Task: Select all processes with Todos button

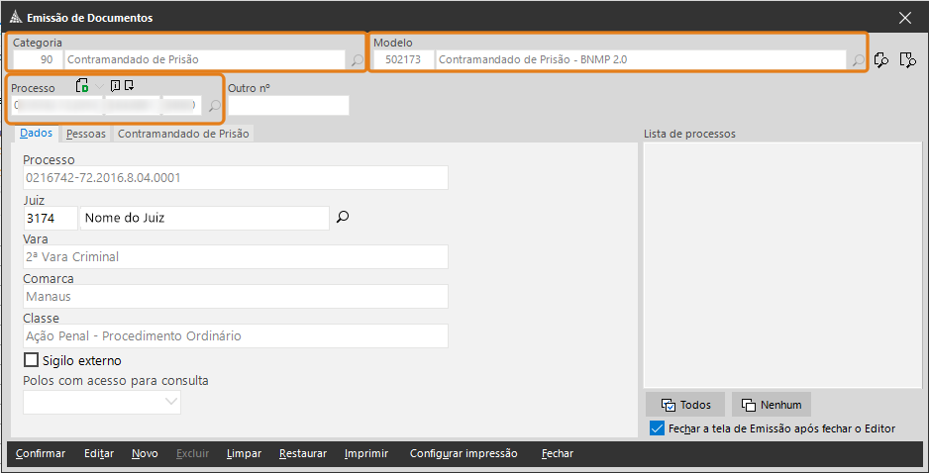Action: pyautogui.click(x=685, y=405)
